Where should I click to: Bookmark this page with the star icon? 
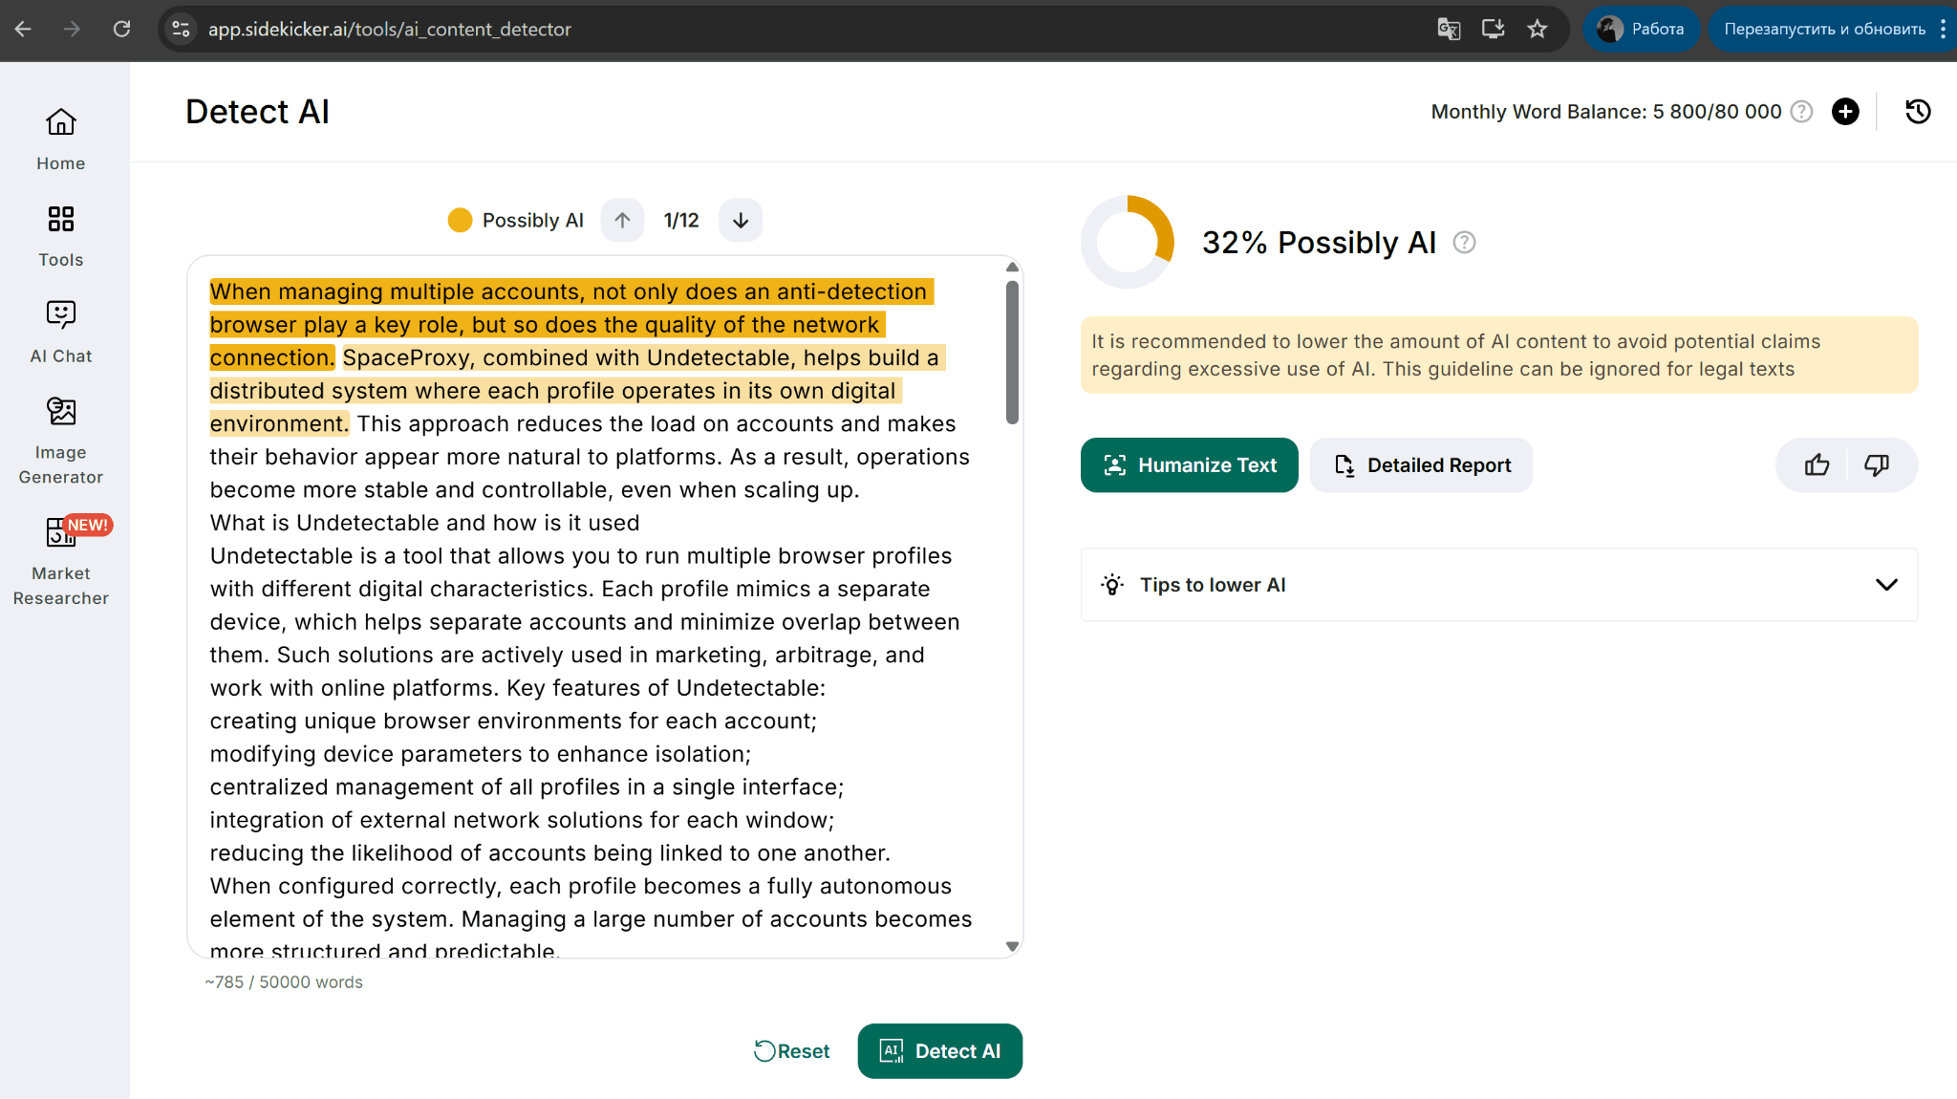(x=1537, y=29)
